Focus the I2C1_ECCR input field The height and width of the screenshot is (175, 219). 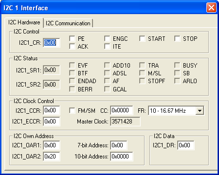tap(52, 122)
